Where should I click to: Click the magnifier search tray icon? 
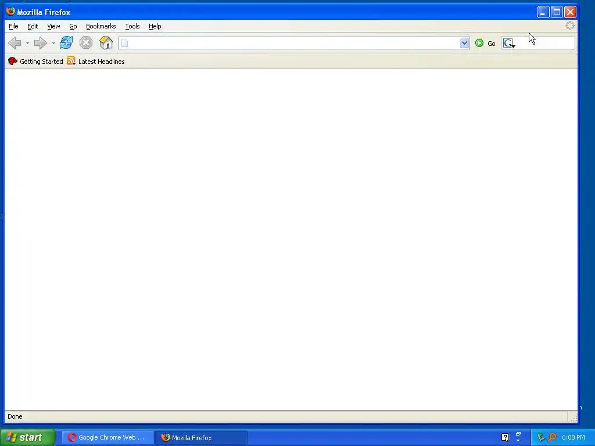pyautogui.click(x=552, y=437)
